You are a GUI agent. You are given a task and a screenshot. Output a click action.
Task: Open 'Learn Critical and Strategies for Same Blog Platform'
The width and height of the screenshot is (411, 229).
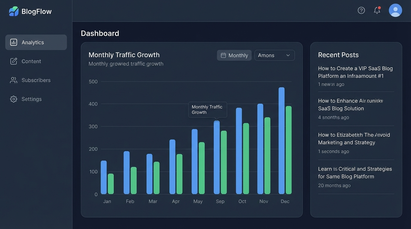click(355, 172)
